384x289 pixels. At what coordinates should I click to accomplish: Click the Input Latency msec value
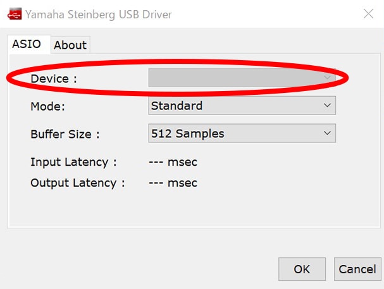pyautogui.click(x=173, y=162)
